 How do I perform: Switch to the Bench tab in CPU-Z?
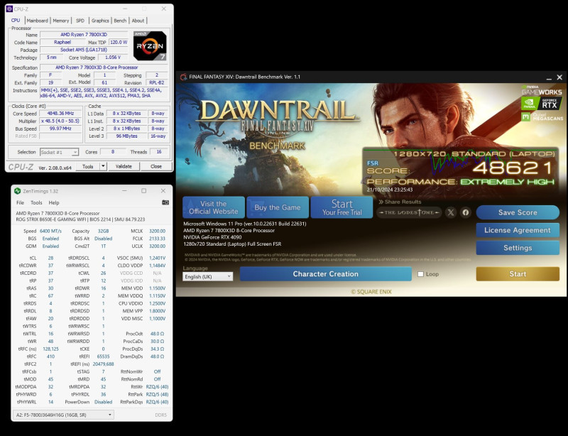(120, 21)
